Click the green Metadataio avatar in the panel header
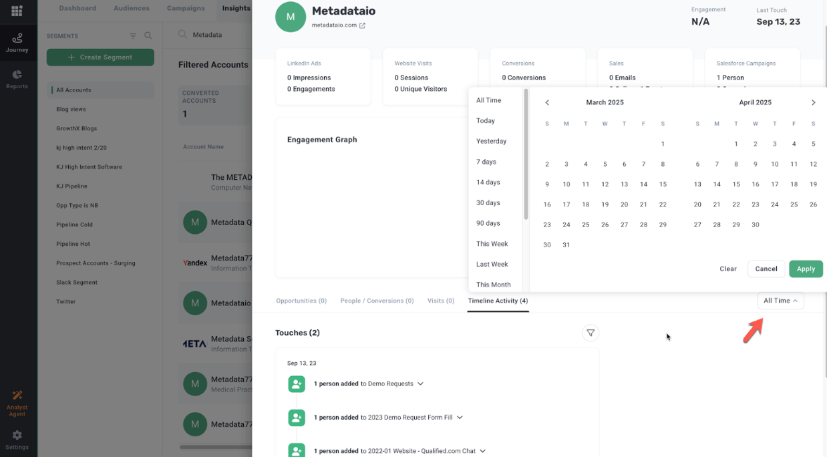 291,17
